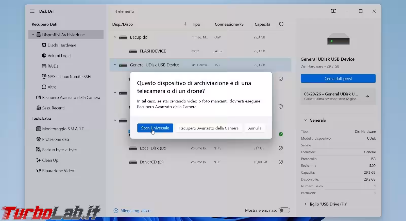Click the Cerca dati persi button
Image resolution: width=406 pixels, height=221 pixels.
(338, 78)
